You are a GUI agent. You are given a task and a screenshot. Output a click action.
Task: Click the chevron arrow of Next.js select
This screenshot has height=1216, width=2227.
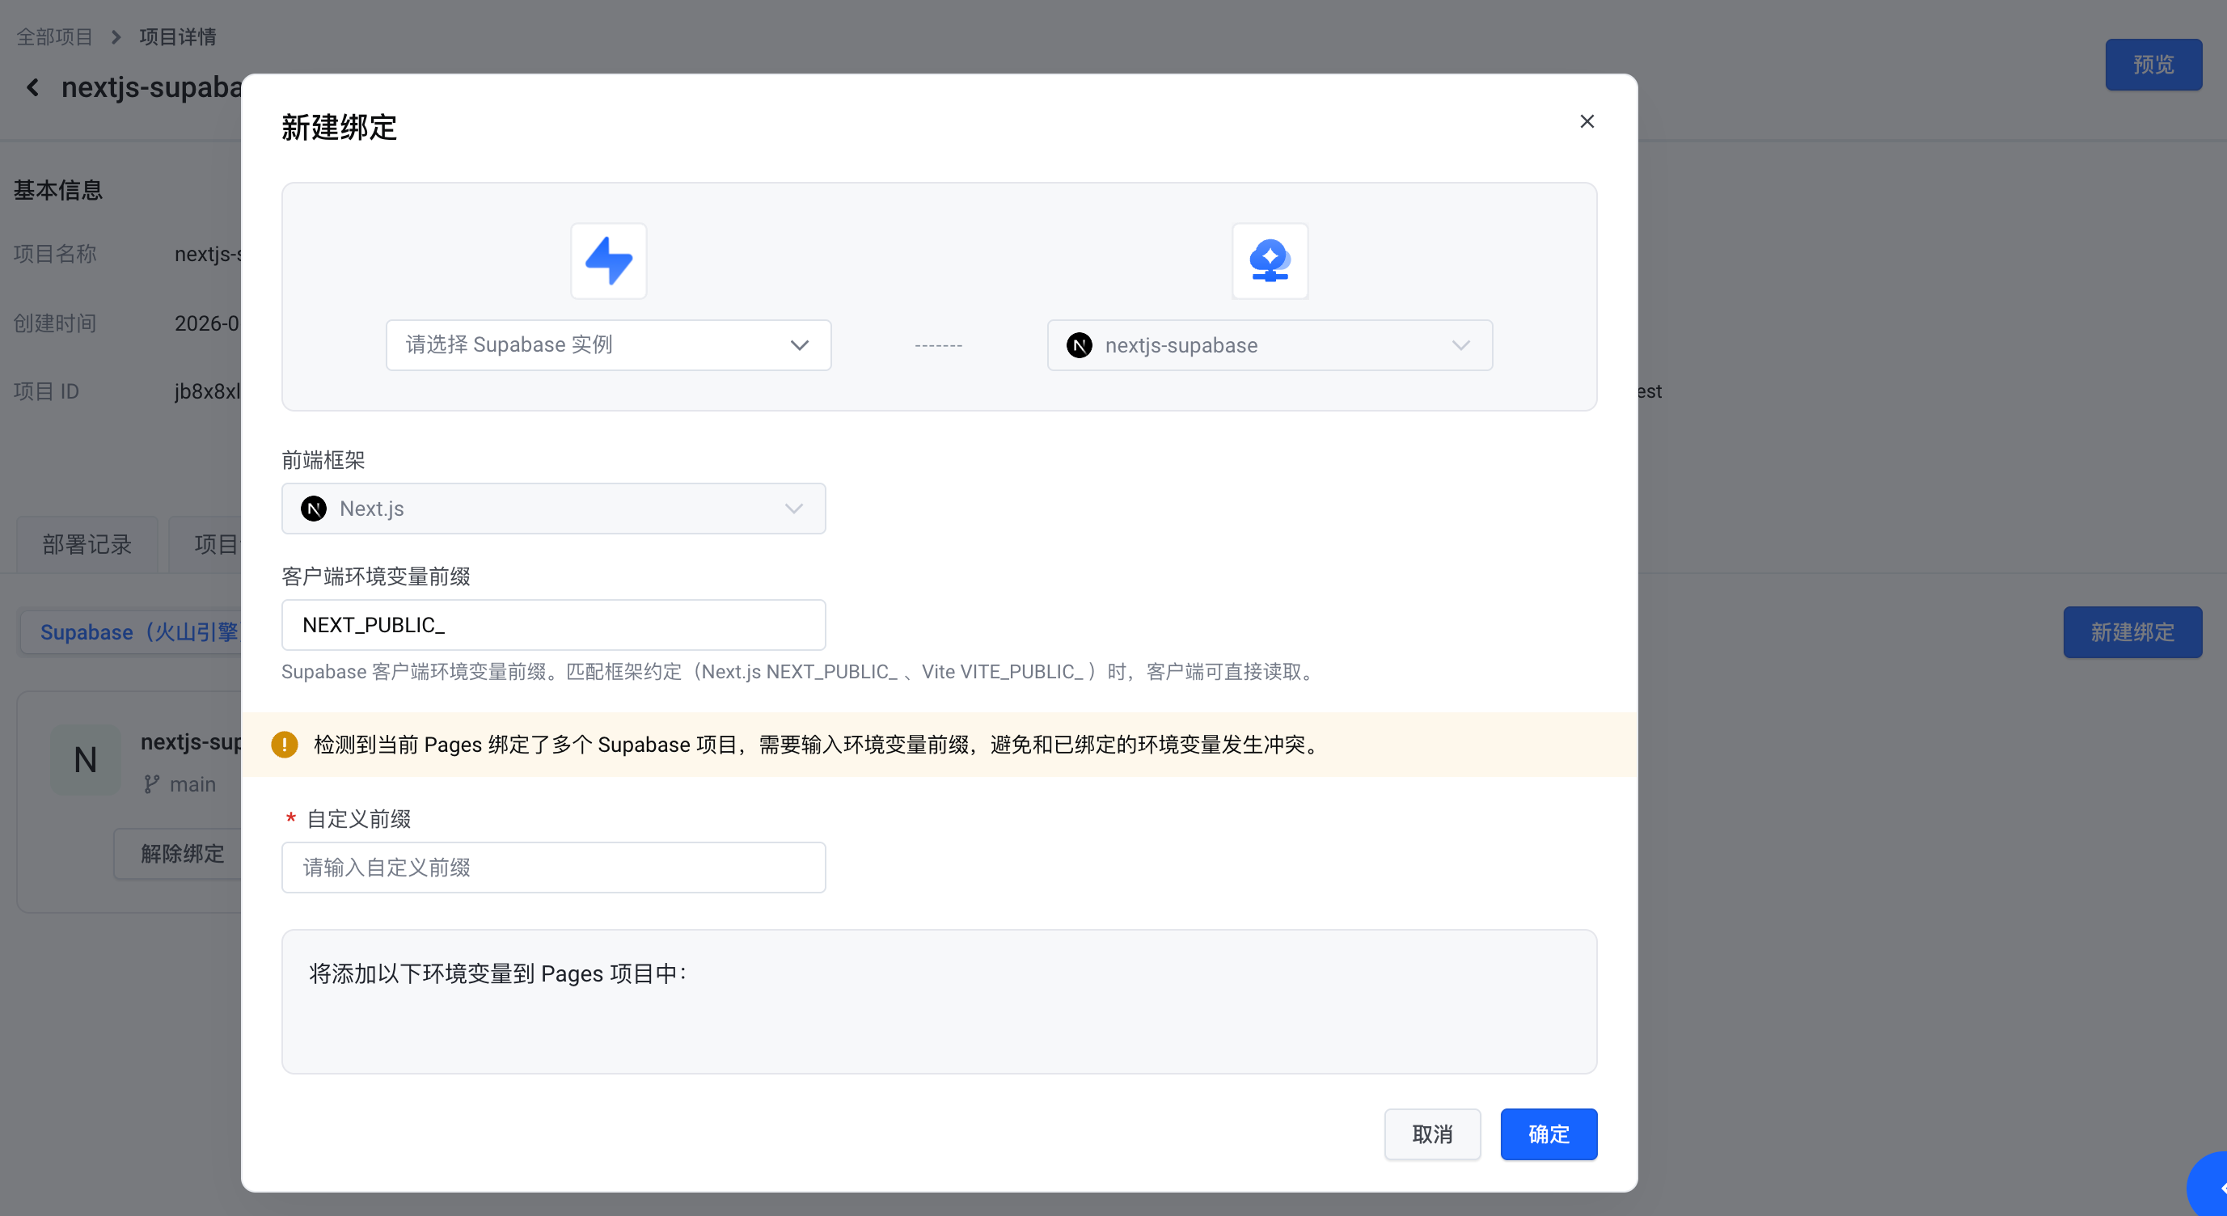coord(793,509)
